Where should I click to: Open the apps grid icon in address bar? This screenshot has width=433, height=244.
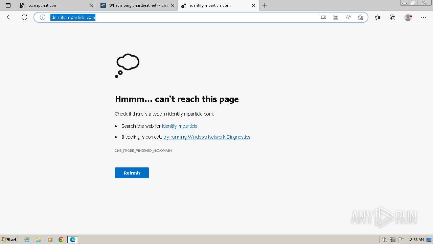point(336,17)
